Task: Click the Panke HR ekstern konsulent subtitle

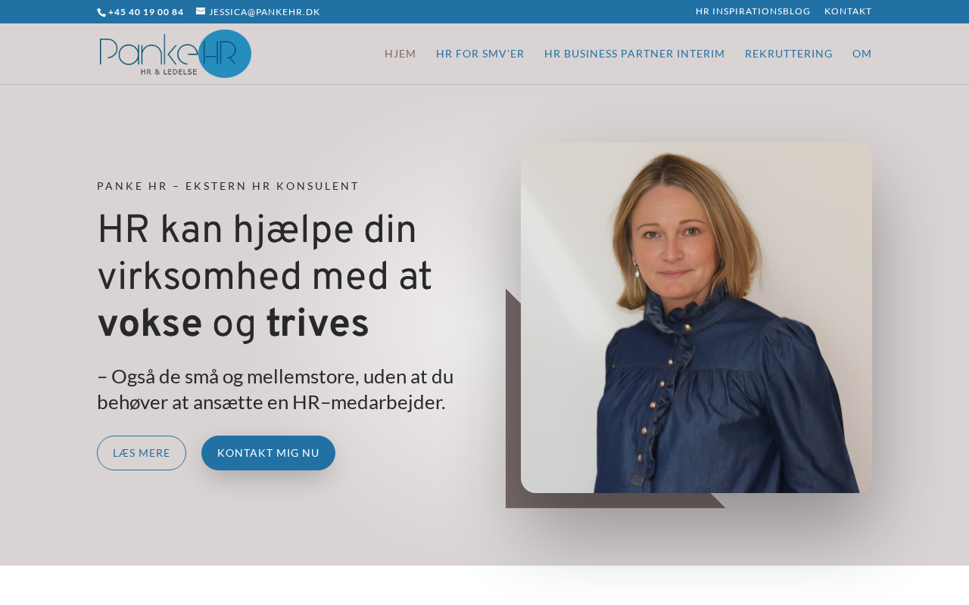Action: tap(228, 186)
